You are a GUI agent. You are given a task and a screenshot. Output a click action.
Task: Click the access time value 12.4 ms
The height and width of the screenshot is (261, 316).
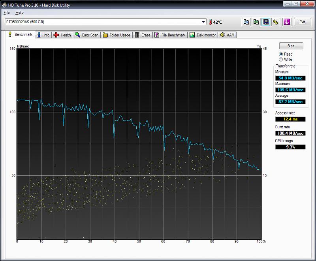click(x=290, y=119)
